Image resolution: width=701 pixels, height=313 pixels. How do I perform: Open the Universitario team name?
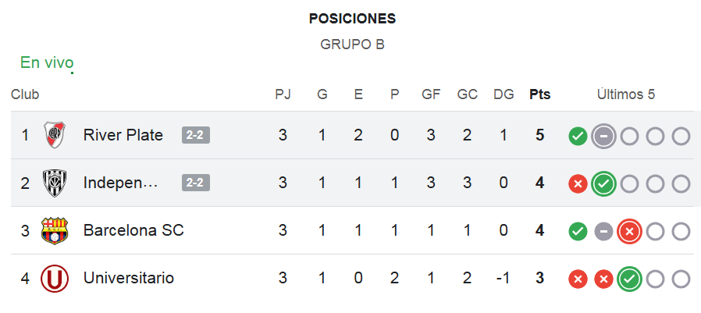click(129, 279)
